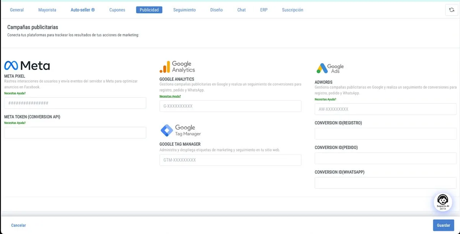Click the Cancelar link
This screenshot has height=234, width=460.
pyautogui.click(x=18, y=225)
